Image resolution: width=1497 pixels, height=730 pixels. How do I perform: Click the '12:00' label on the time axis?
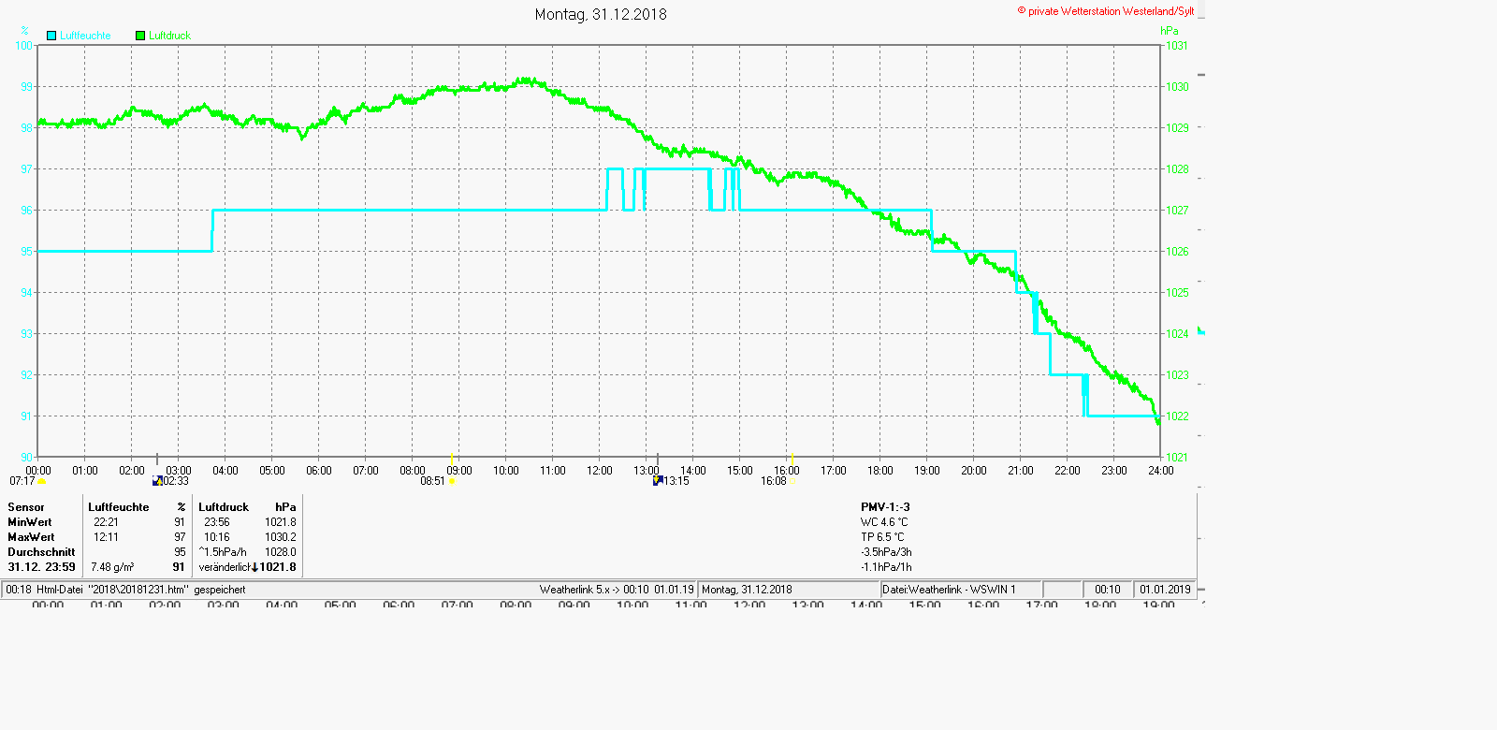click(600, 471)
